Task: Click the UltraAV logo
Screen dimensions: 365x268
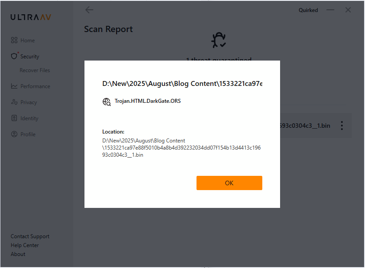Action: point(31,17)
